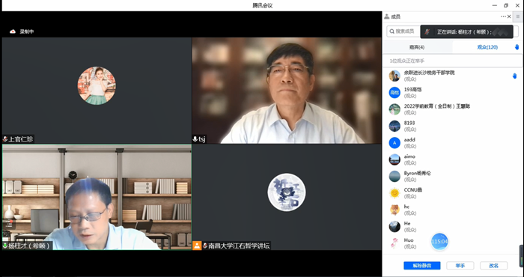Click the blue 115:04 timer bubble
524x277 pixels.
click(439, 241)
